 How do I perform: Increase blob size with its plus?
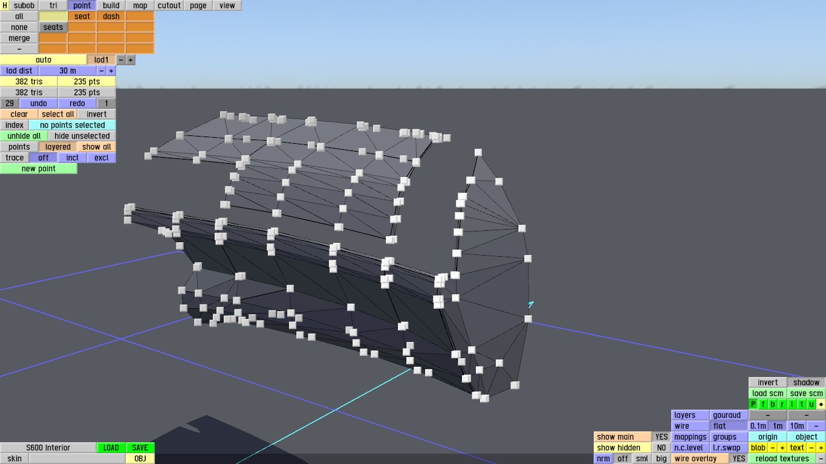782,448
